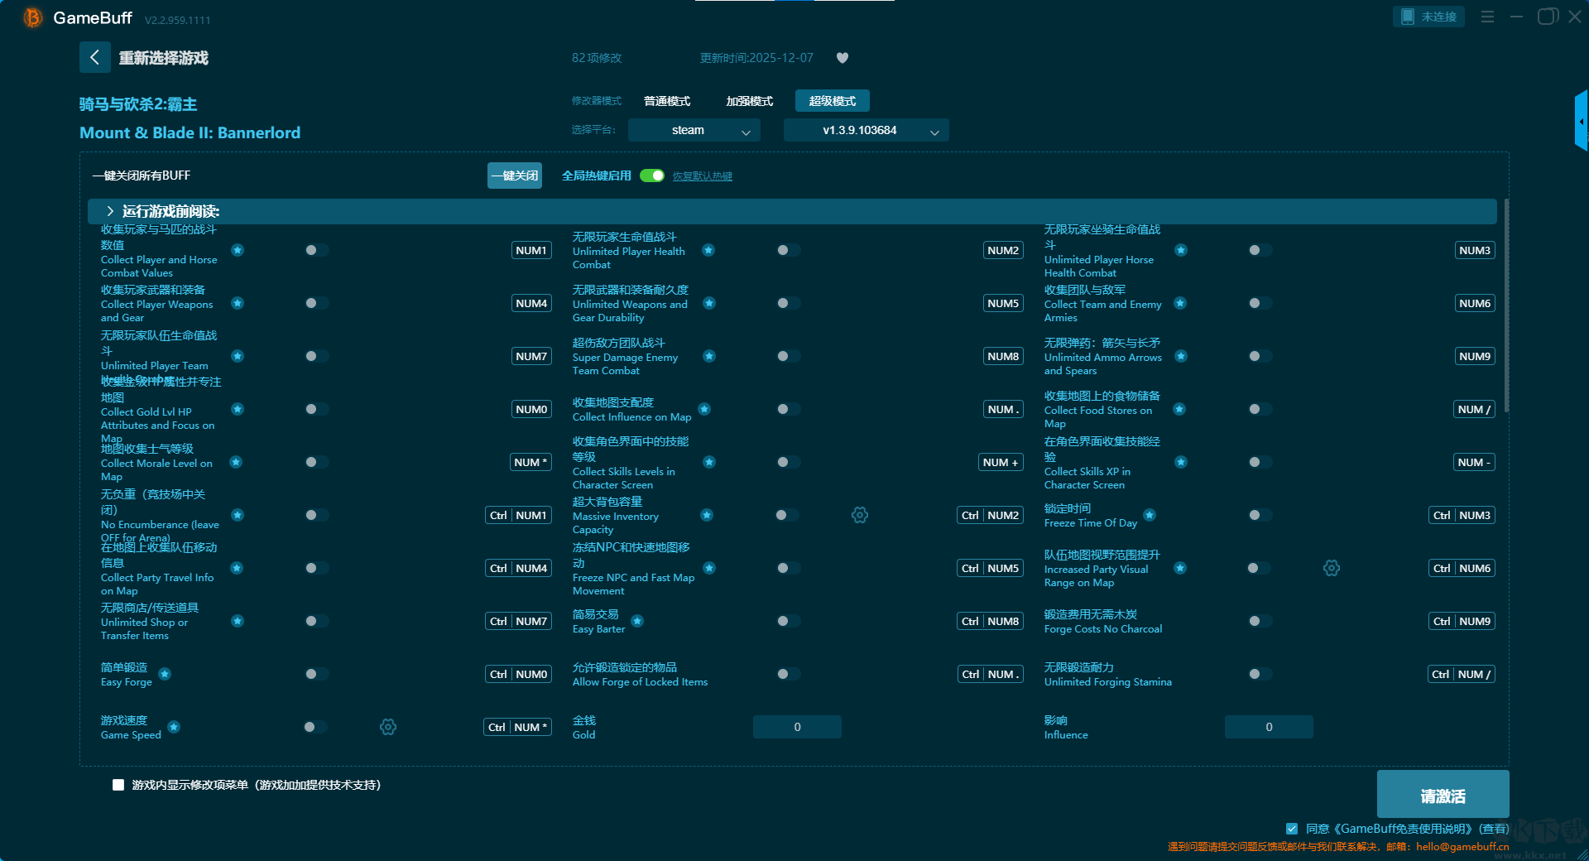Viewport: 1589px width, 861px height.
Task: Click the 未连接 device connection icon
Action: coord(1428,17)
